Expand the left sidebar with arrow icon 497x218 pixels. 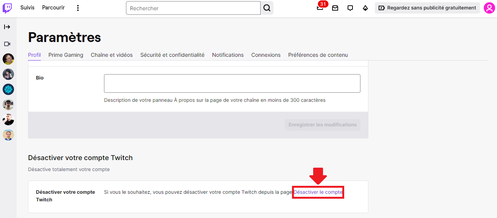[x=7, y=27]
